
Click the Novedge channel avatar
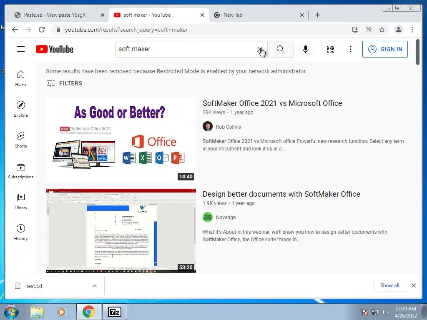point(208,217)
